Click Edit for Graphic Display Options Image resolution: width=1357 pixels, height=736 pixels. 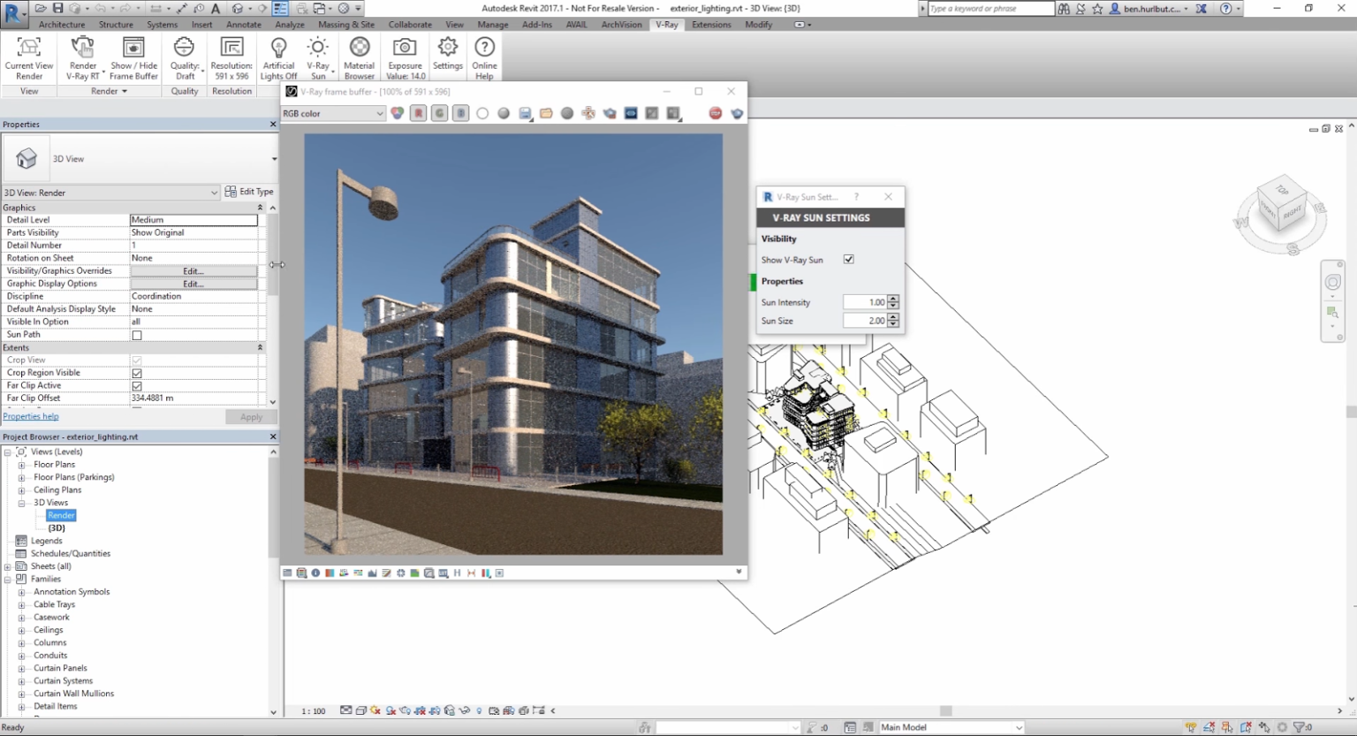pos(193,284)
